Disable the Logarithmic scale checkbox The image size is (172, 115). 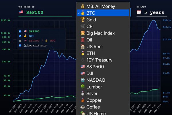20,45
